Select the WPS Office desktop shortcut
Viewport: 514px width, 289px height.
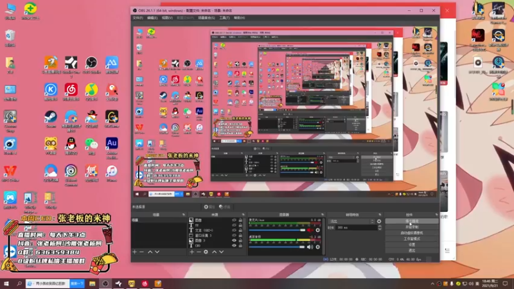click(10, 173)
